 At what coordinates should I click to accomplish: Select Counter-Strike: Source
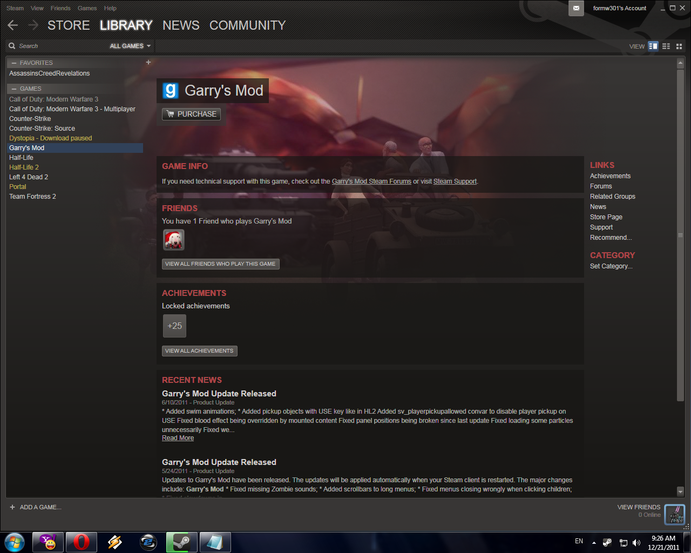pyautogui.click(x=74, y=129)
